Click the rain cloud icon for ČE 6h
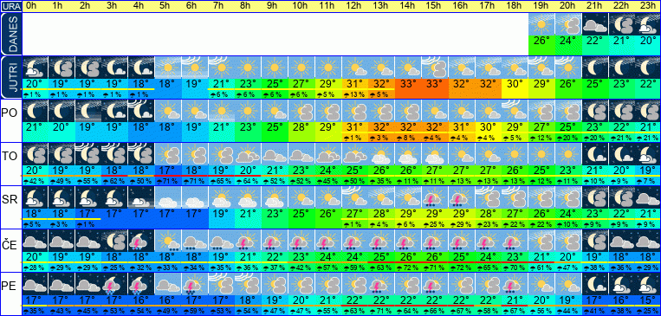661x316 pixels. (195, 241)
